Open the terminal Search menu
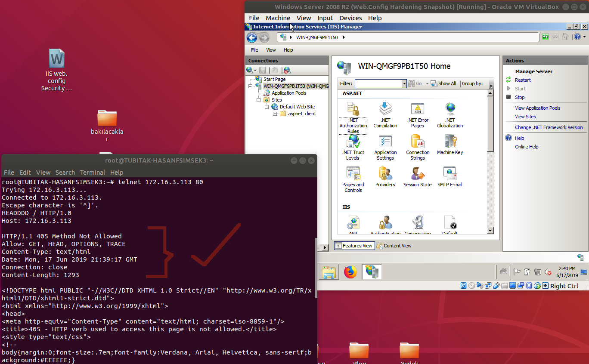 click(x=65, y=172)
